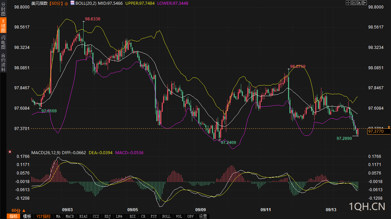Click the crosshair cursor icon
391x219 pixels.
(348, 3)
